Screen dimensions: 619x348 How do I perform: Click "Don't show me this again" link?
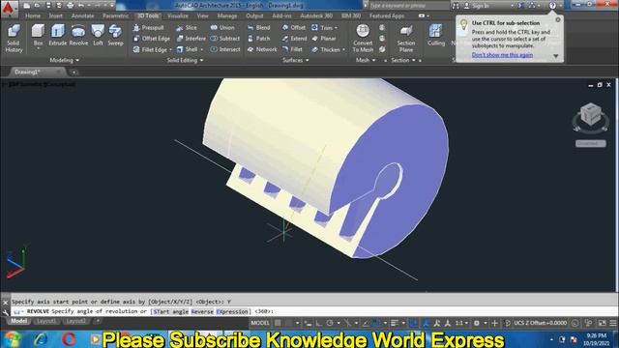tap(502, 55)
